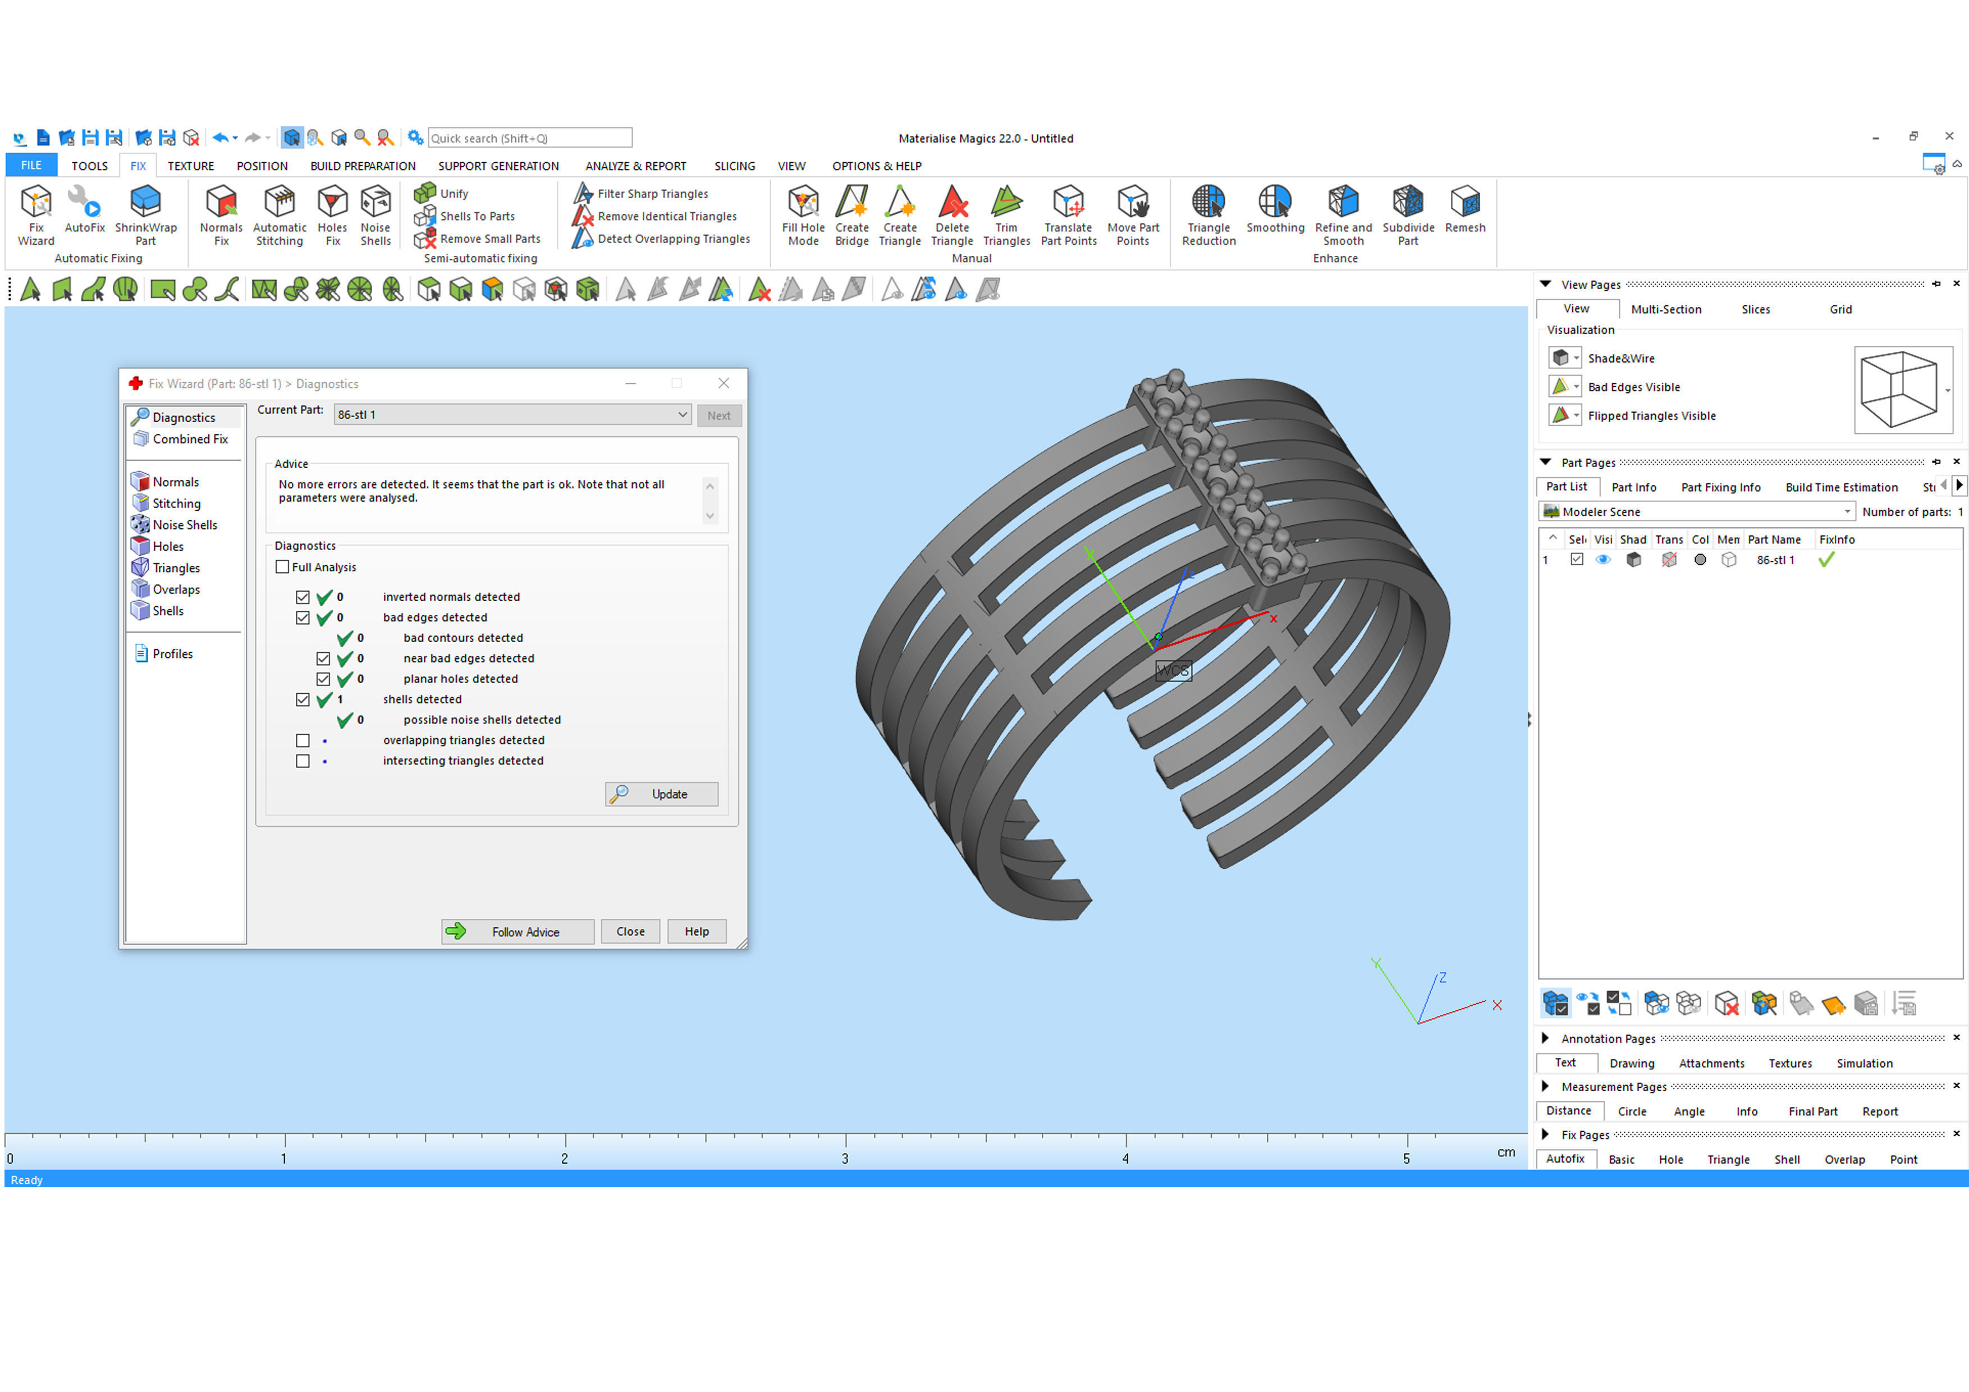Start Automatic Stitching
Viewport: 1969px width, 1392px height.
pos(280,216)
